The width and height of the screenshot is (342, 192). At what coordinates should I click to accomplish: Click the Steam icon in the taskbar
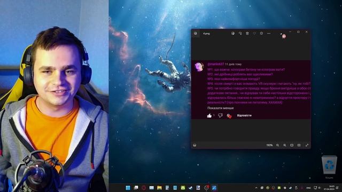point(191,188)
